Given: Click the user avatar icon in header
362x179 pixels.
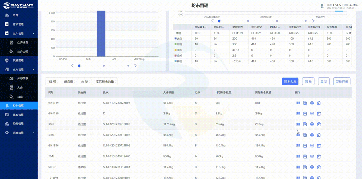Looking at the screenshot, I should click(x=322, y=6).
